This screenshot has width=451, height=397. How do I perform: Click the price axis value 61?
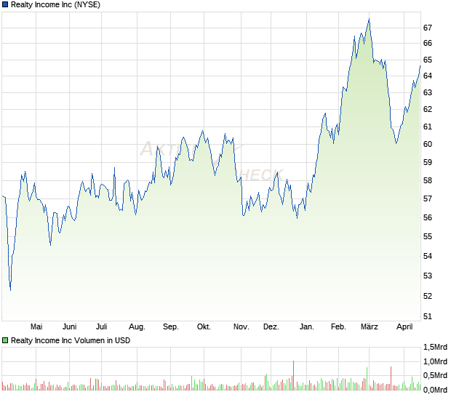(428, 127)
